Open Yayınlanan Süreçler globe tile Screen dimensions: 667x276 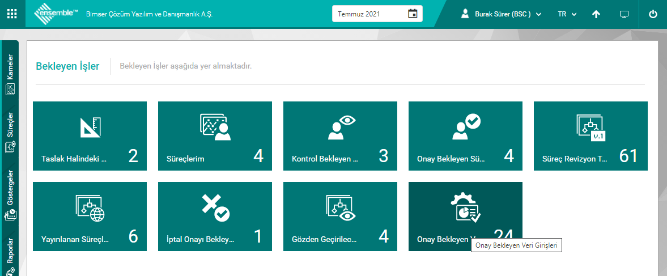coord(90,216)
